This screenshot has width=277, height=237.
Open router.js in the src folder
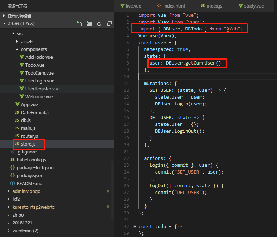[x=29, y=136]
